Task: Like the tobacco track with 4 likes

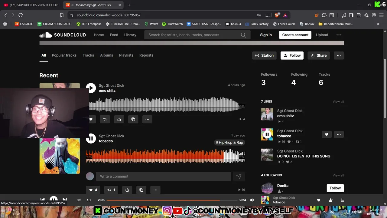Action: click(93, 190)
